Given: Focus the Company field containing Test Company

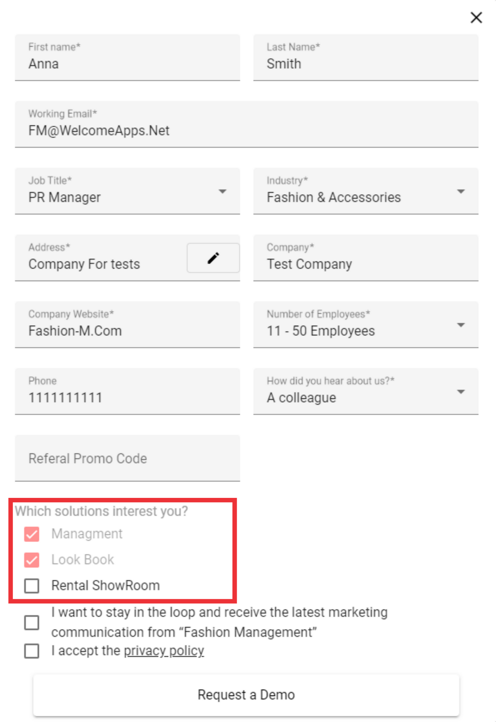Looking at the screenshot, I should pyautogui.click(x=366, y=258).
